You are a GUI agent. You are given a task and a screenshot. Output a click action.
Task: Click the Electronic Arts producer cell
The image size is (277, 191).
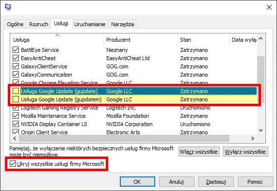pos(123,132)
